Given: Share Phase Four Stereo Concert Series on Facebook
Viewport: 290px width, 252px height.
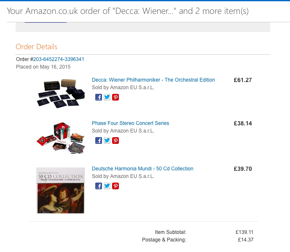Looking at the screenshot, I should pyautogui.click(x=99, y=141).
